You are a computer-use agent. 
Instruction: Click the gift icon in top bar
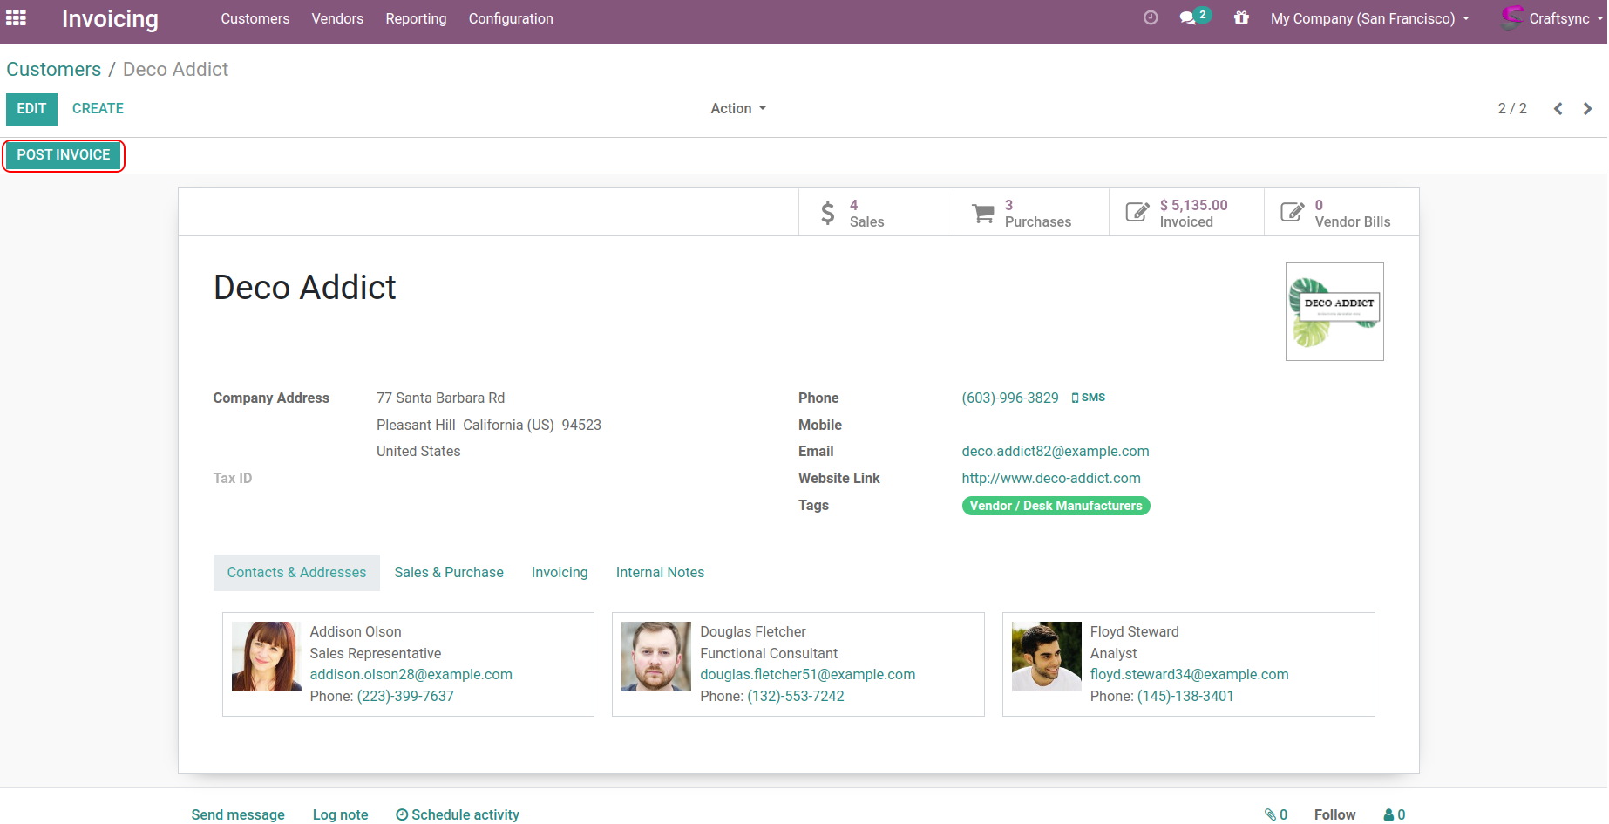click(x=1241, y=18)
